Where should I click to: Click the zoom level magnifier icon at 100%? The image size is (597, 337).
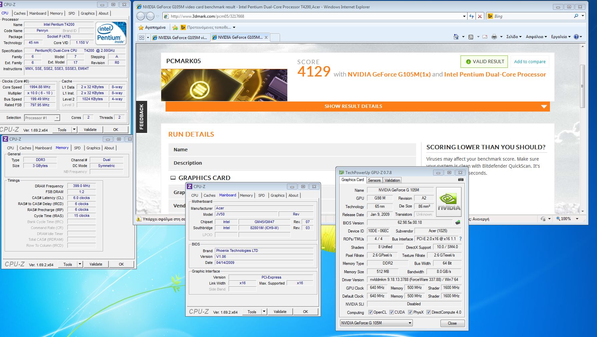(x=558, y=219)
